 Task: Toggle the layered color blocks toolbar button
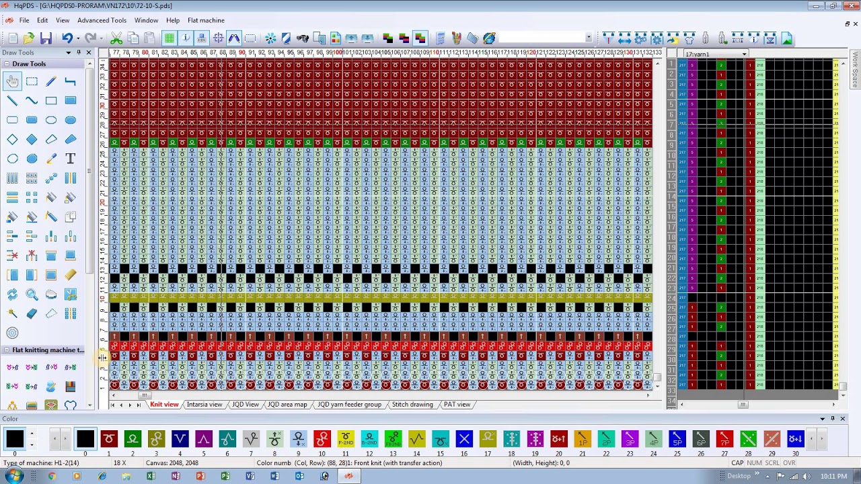pos(420,38)
